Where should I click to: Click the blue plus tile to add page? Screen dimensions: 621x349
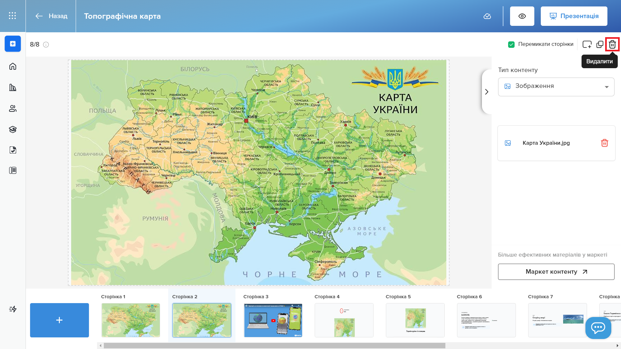click(60, 320)
